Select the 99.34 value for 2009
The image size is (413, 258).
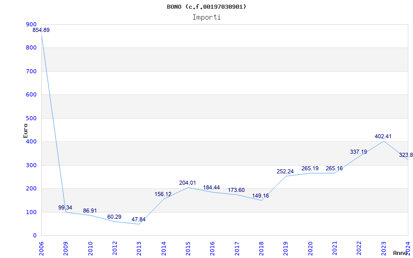[66, 208]
